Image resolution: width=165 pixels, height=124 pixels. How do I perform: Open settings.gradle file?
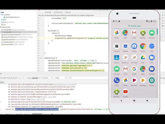13,42
